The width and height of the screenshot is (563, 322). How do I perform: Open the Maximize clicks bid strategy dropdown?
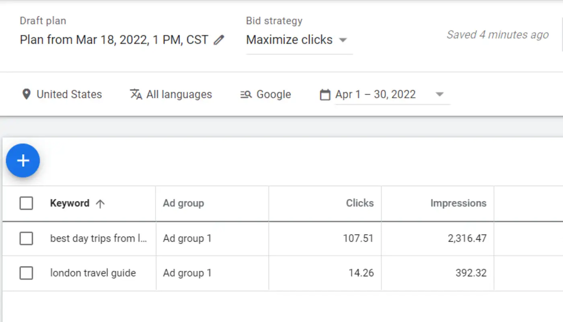[297, 40]
